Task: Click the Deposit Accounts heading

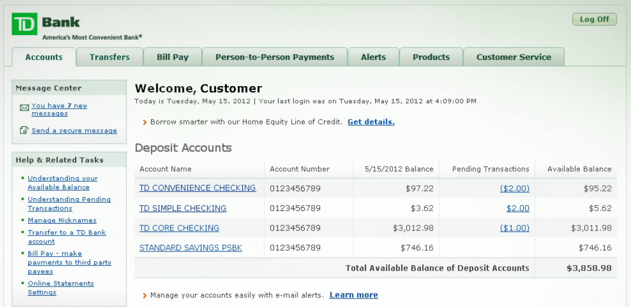Action: (x=183, y=147)
